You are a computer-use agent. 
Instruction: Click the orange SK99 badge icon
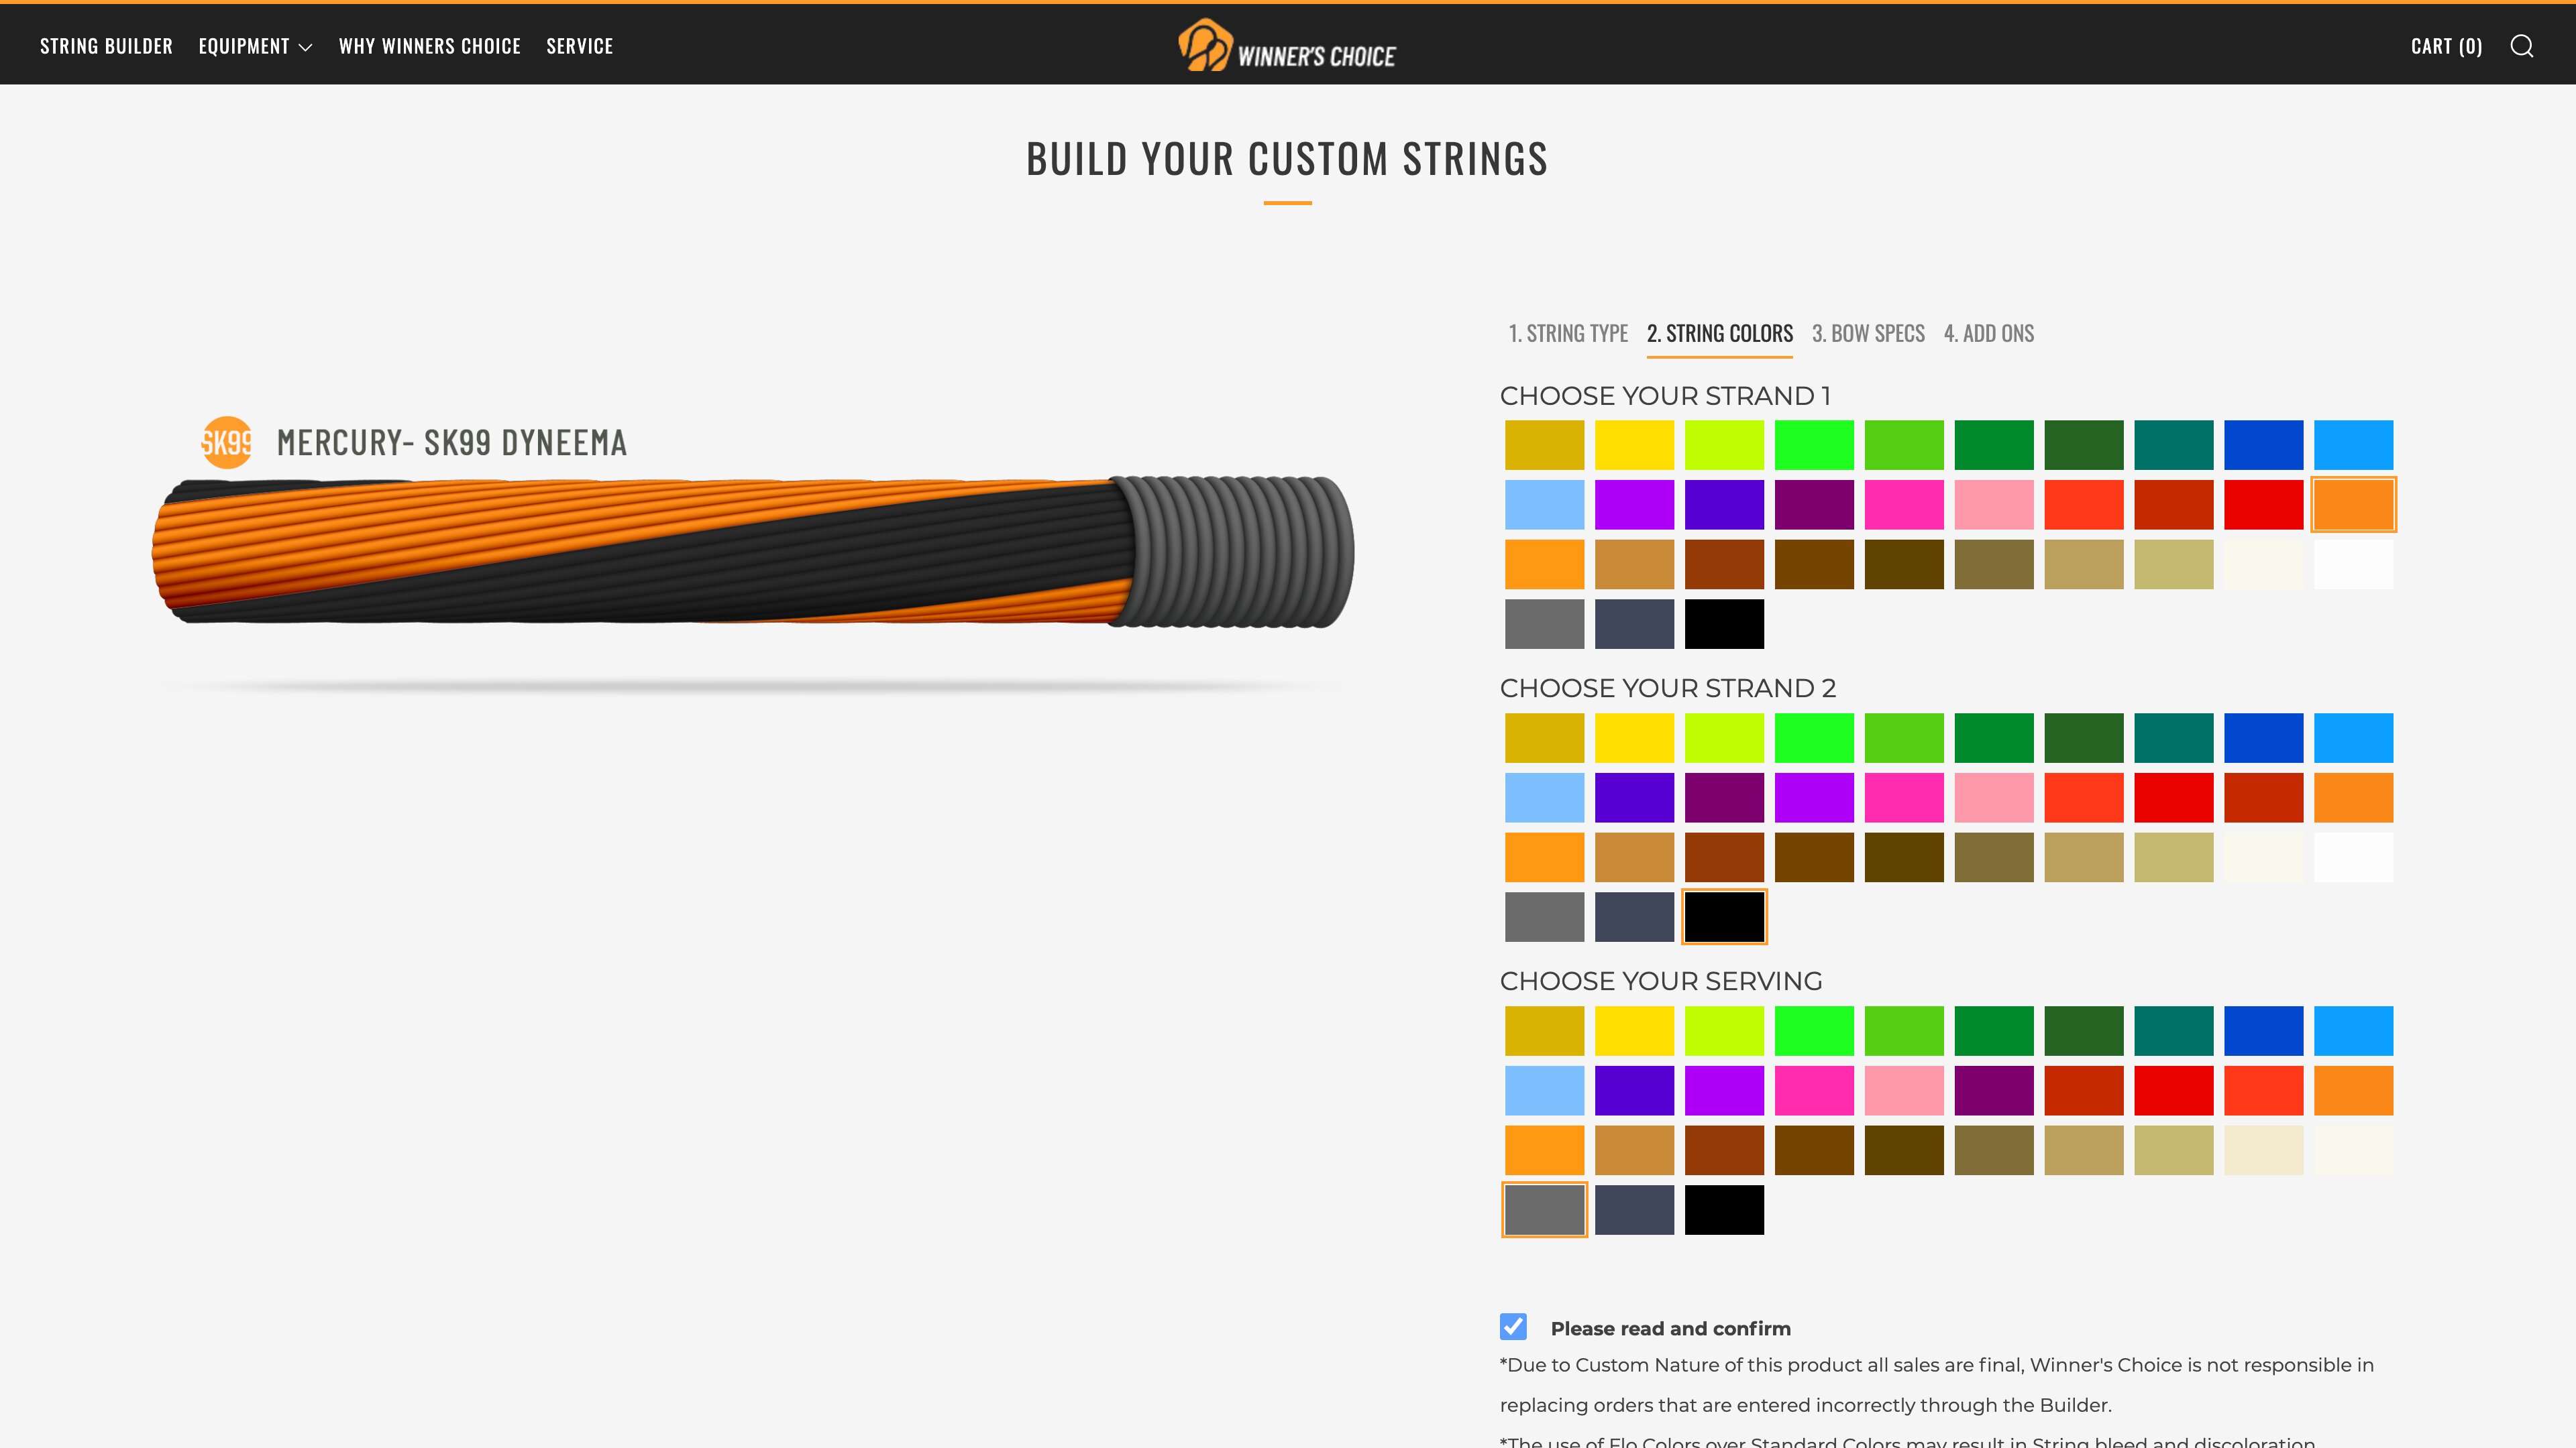tap(227, 442)
